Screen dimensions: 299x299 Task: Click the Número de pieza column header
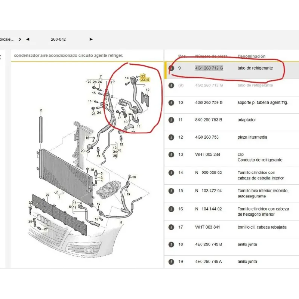coord(211,56)
